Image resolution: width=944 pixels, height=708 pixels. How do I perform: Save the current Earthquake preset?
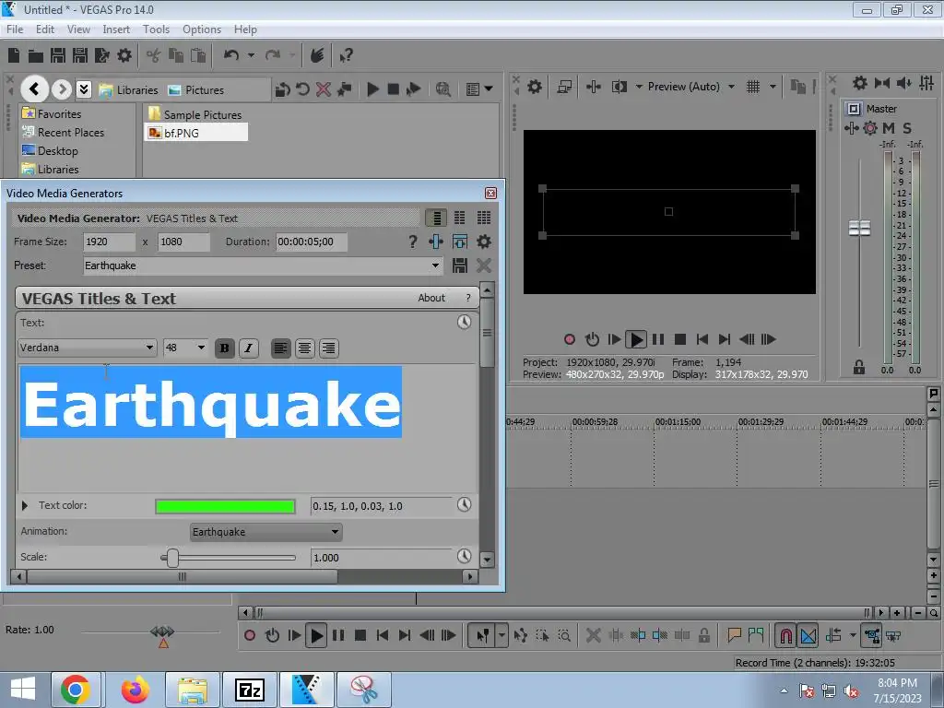coord(460,265)
